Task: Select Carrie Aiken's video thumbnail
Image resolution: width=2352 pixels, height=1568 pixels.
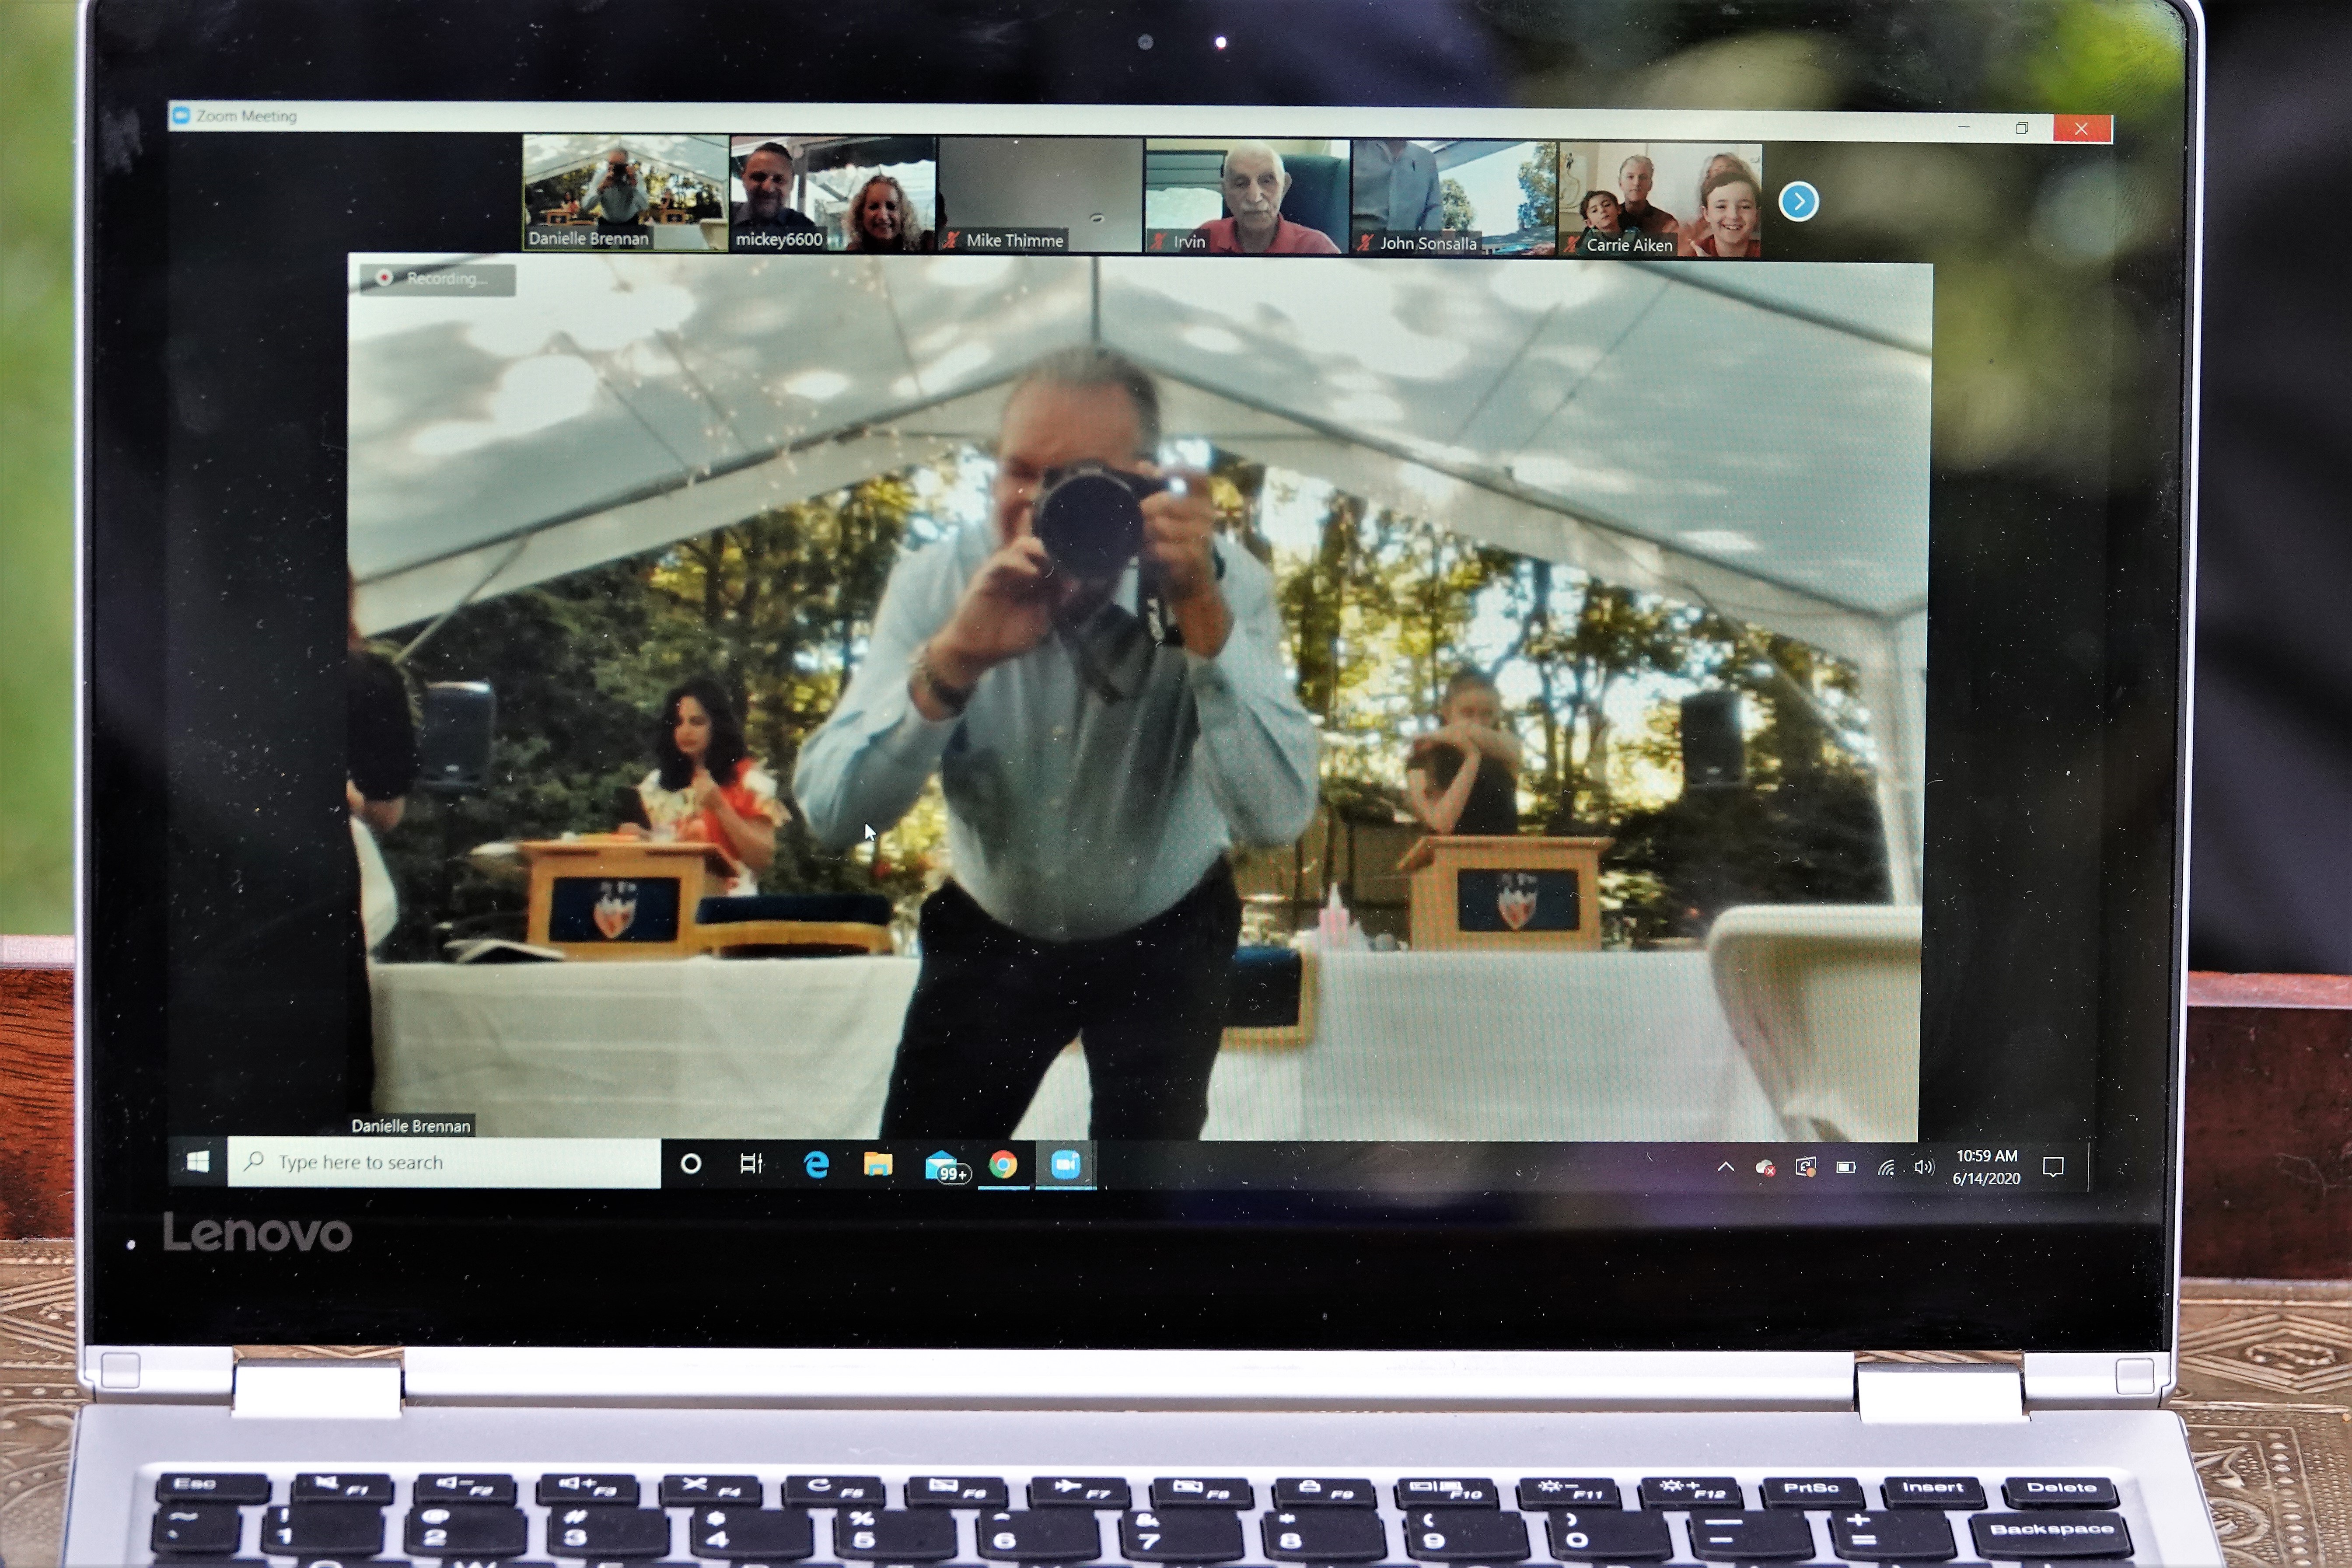Action: click(x=1660, y=199)
